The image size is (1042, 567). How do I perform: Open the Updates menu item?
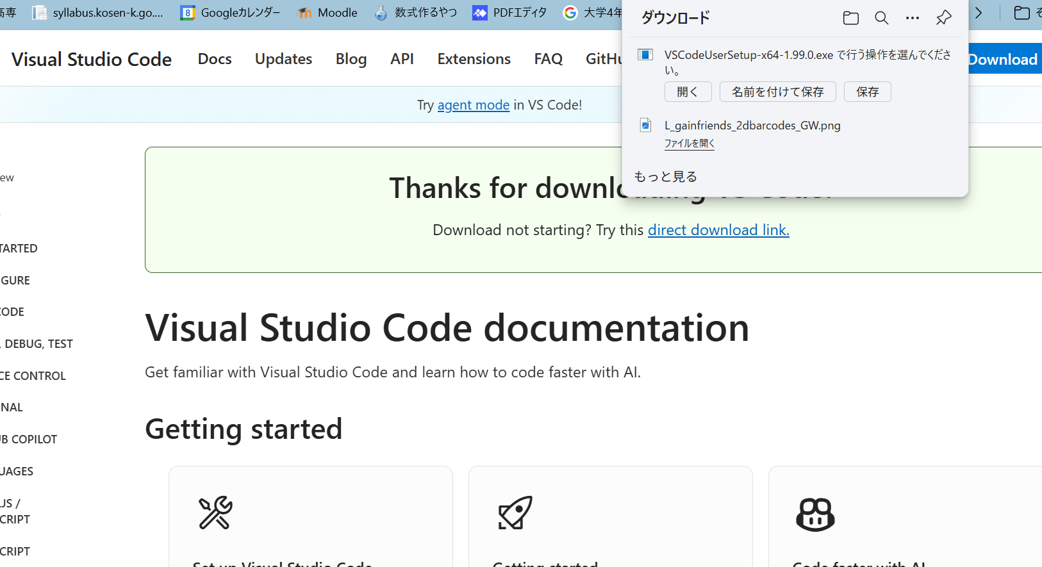283,59
